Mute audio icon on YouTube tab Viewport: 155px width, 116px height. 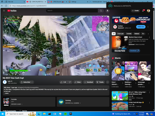click(x=30, y=2)
